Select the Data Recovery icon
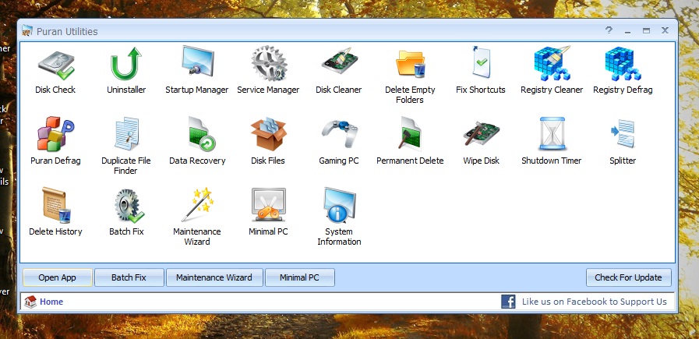The width and height of the screenshot is (699, 339). click(197, 135)
